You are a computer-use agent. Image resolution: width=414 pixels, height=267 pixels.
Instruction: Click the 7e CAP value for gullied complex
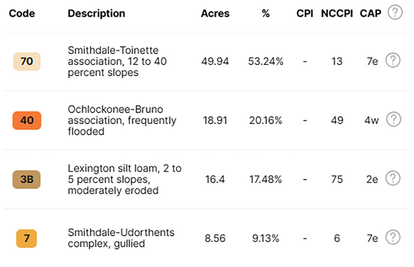point(372,238)
